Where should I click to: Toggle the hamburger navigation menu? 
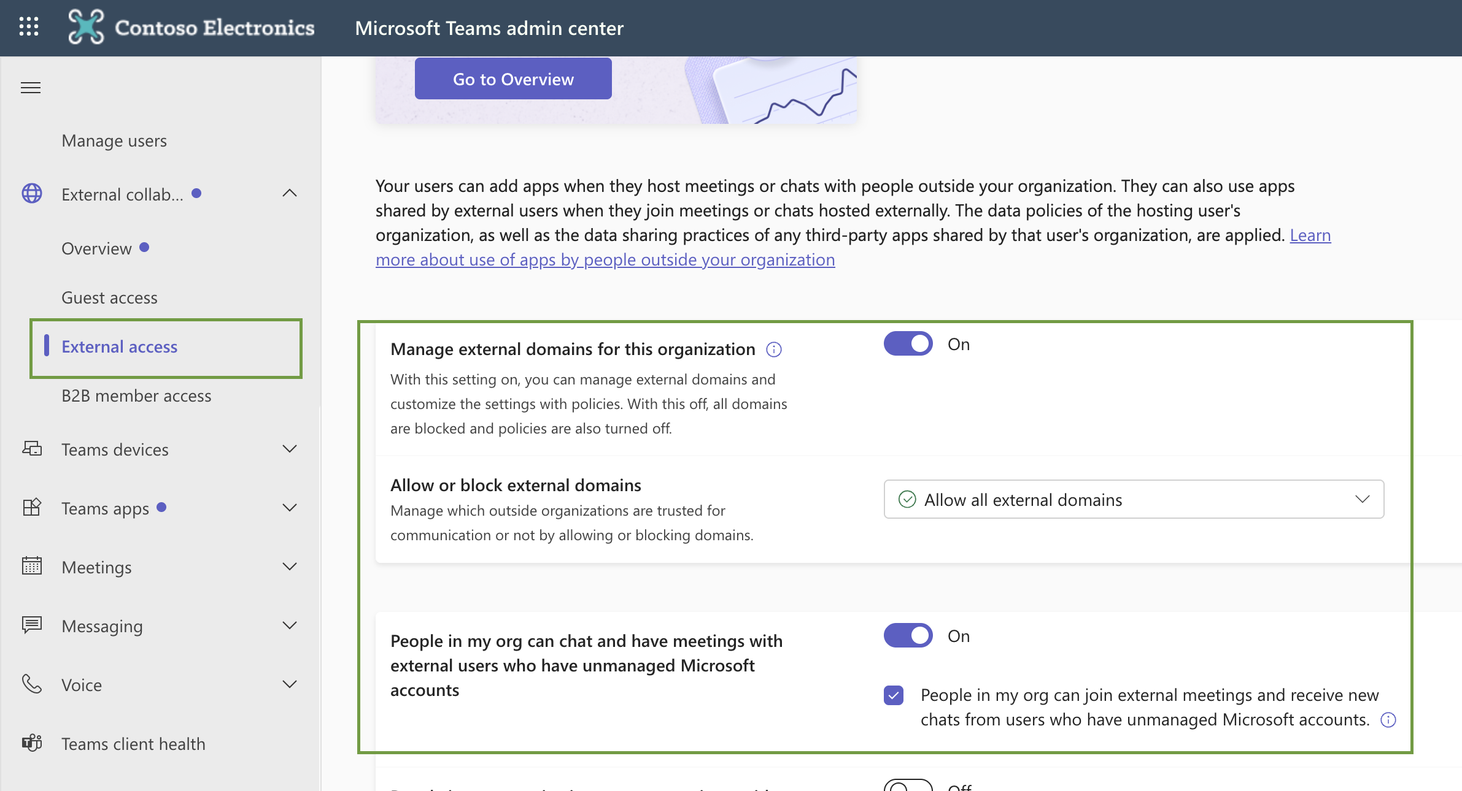click(x=31, y=88)
